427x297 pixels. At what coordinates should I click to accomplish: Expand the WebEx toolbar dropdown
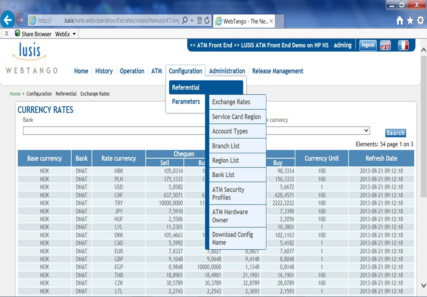click(74, 34)
